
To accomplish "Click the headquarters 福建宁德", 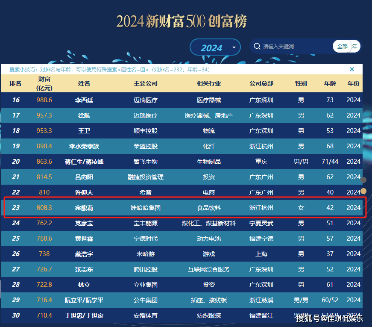I will pos(261,239).
